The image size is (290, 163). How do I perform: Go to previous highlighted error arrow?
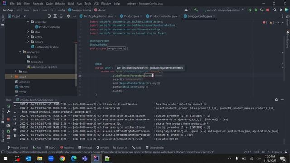point(278,22)
